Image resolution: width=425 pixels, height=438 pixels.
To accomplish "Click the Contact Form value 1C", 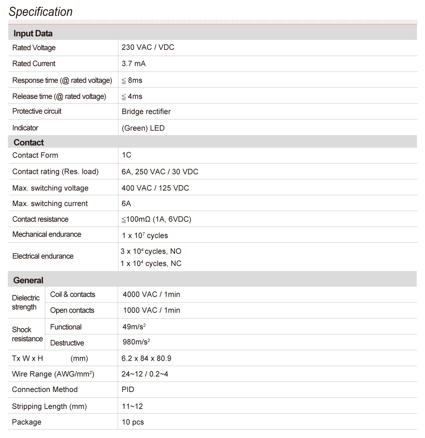I will (x=126, y=155).
